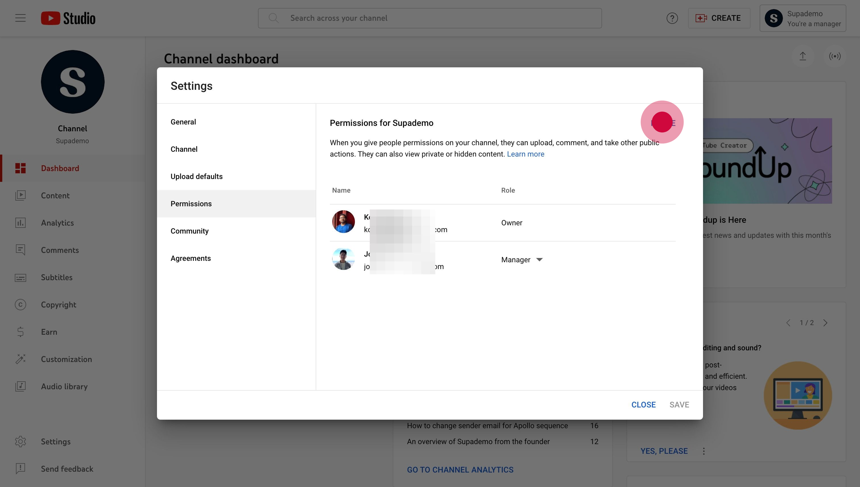Open Copyright in sidebar
This screenshot has height=487, width=860.
73,304
